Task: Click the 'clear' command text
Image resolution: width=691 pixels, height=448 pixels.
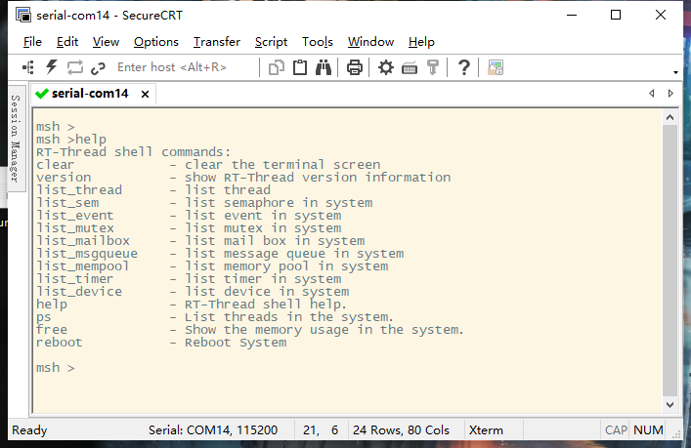Action: (55, 165)
